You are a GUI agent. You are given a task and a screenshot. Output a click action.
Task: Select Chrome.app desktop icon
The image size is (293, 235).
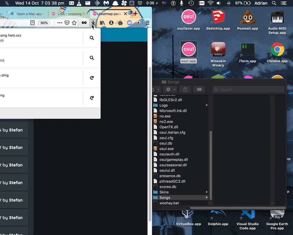click(277, 53)
